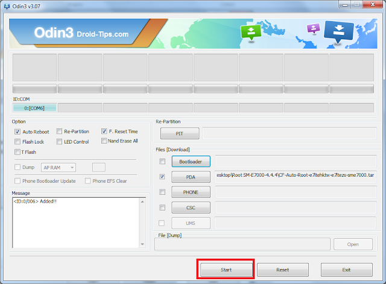Click the CSC file button
Viewport: 386px width, 284px height.
coord(191,207)
